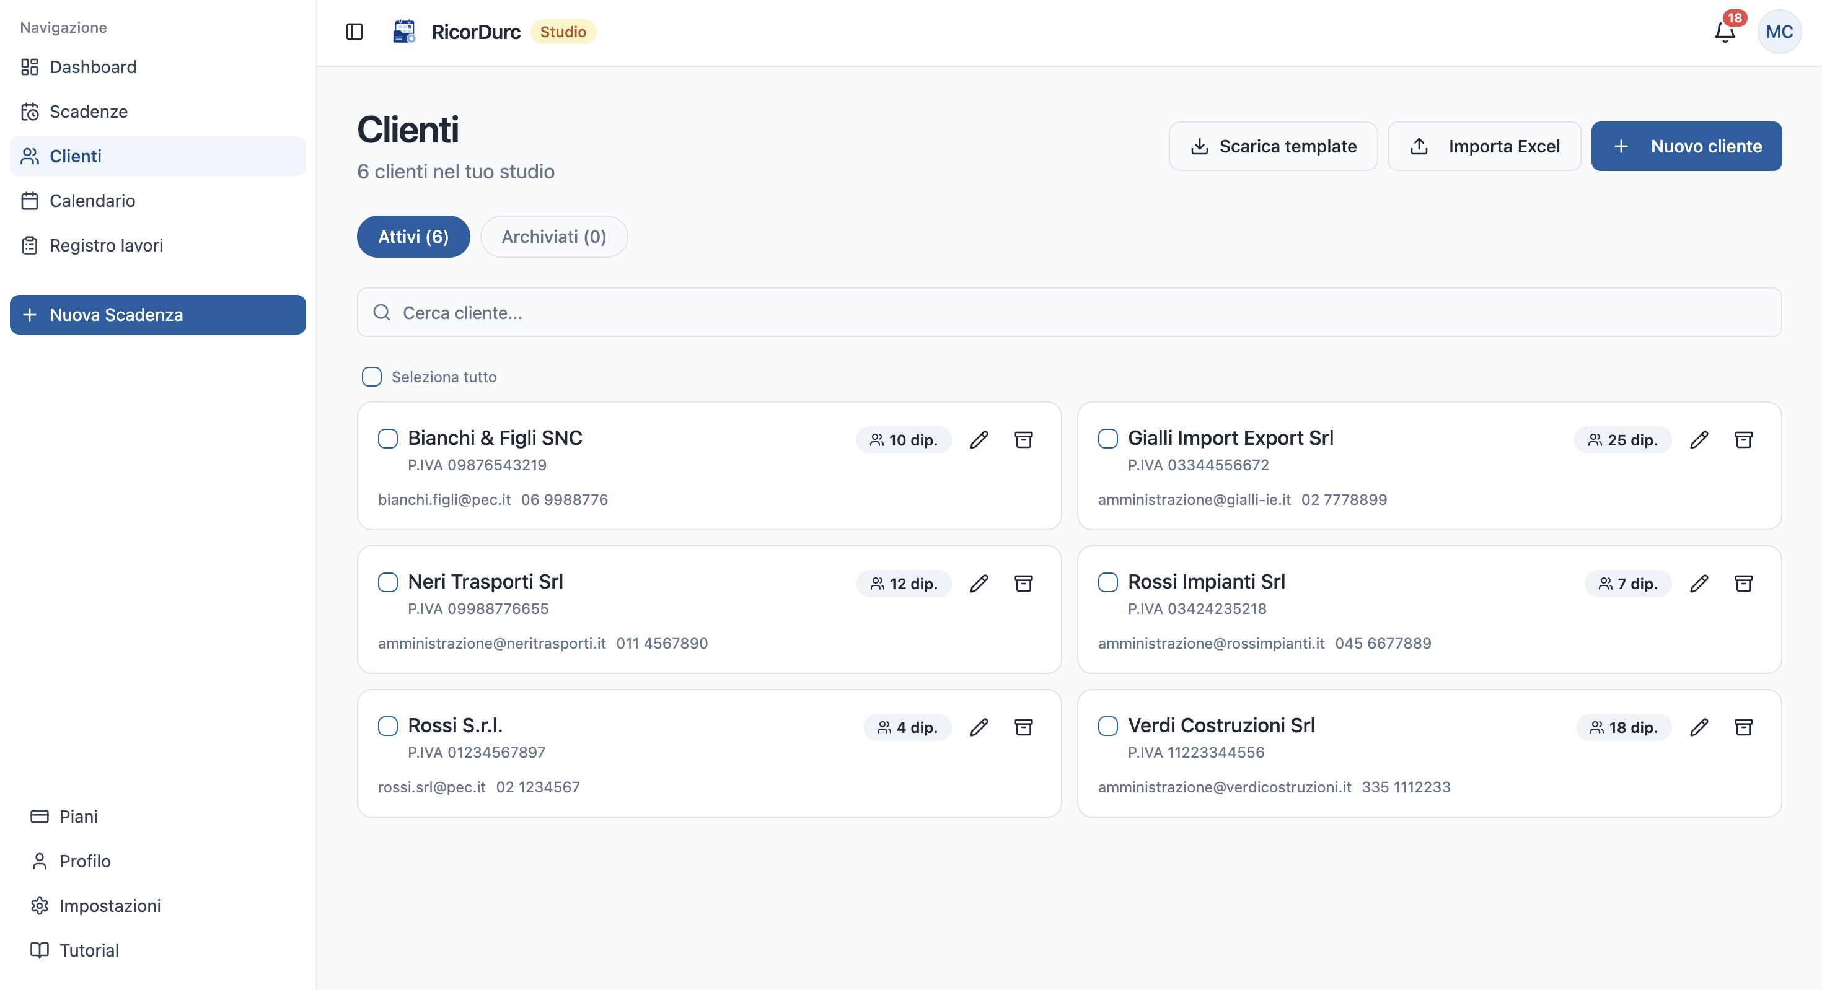Select Rossi S.r.l. checkbox
The image size is (1822, 990).
point(387,725)
